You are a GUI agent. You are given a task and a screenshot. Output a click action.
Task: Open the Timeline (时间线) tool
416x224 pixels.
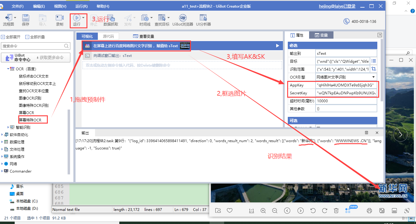coord(145,18)
